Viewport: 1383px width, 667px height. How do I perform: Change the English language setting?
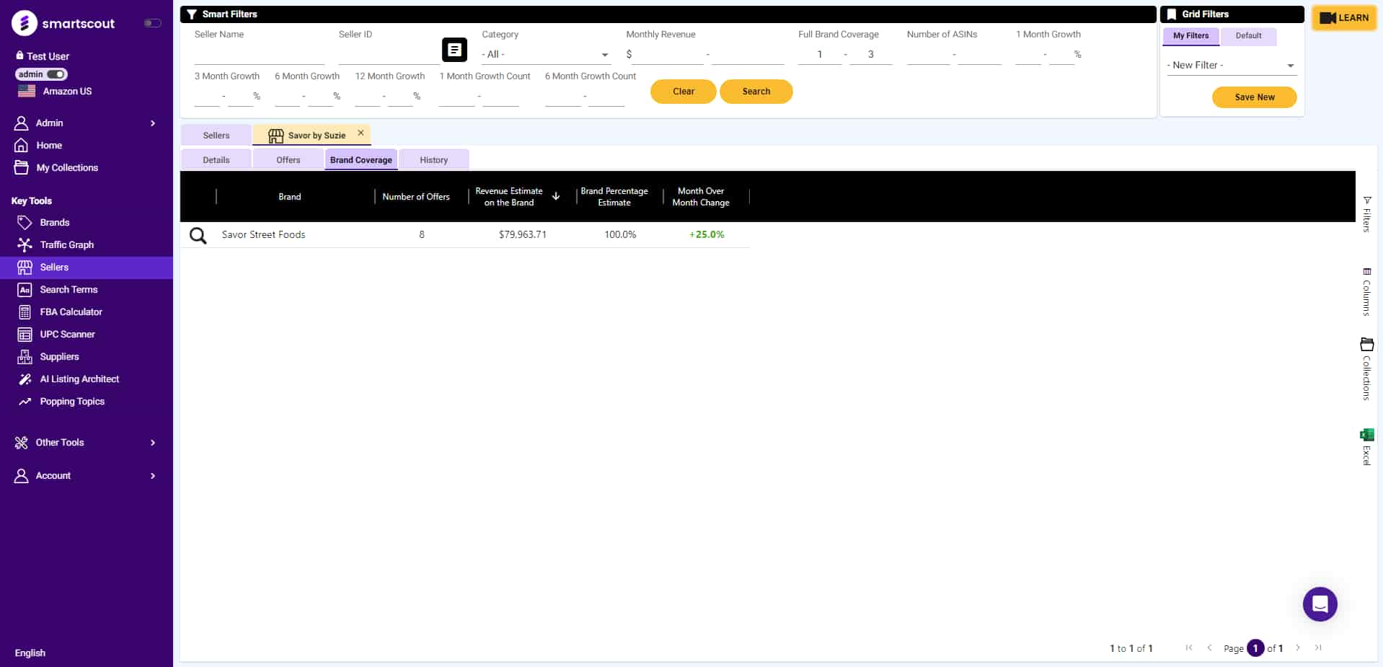coord(30,653)
